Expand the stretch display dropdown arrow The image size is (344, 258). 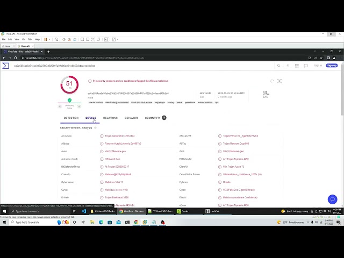click(118, 39)
